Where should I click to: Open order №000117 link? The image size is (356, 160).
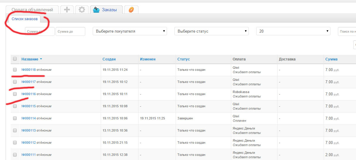[x=29, y=82]
